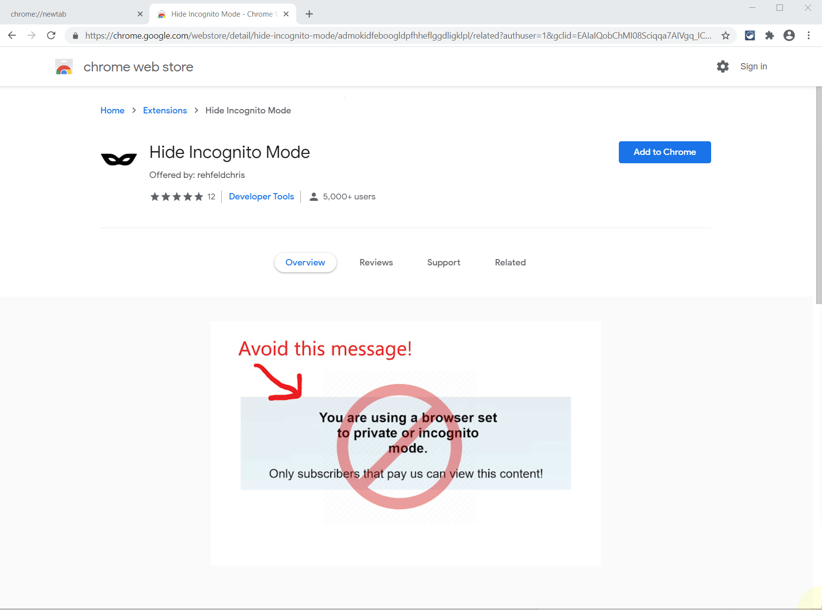Click the page vertical scrollbar
The width and height of the screenshot is (822, 610).
[x=819, y=196]
